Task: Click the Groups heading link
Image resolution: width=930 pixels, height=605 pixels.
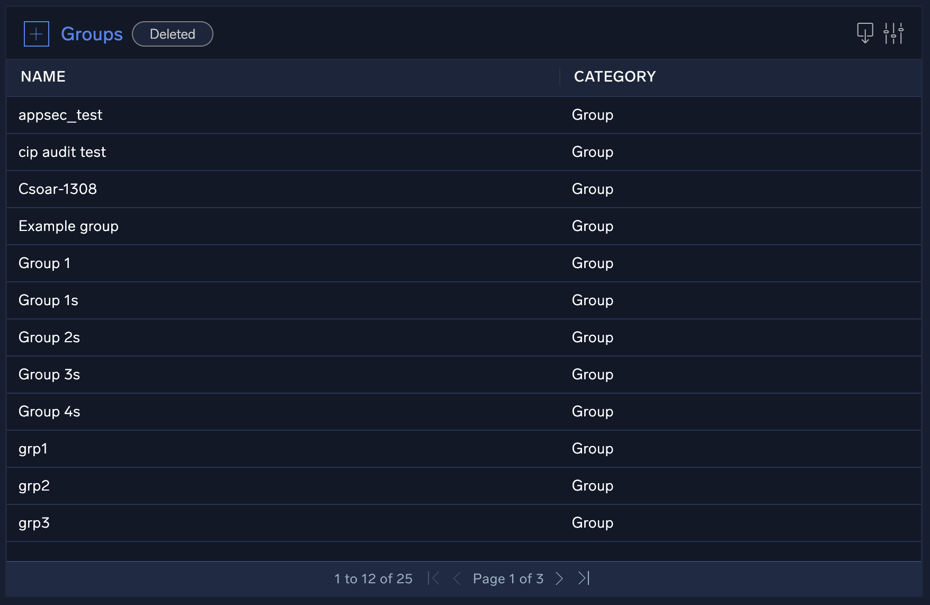Action: (x=91, y=33)
